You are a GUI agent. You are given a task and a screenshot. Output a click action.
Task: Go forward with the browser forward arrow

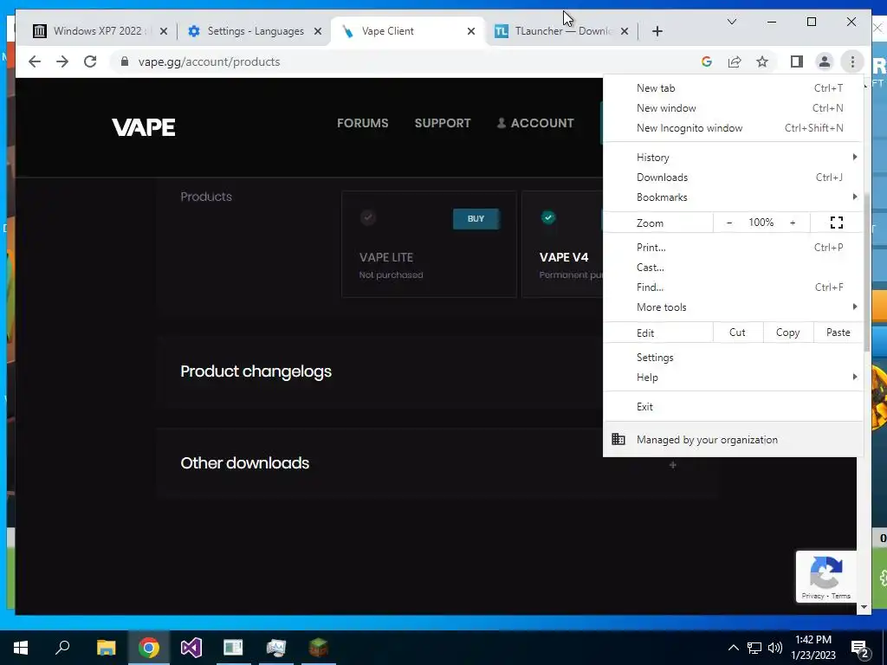(x=62, y=61)
